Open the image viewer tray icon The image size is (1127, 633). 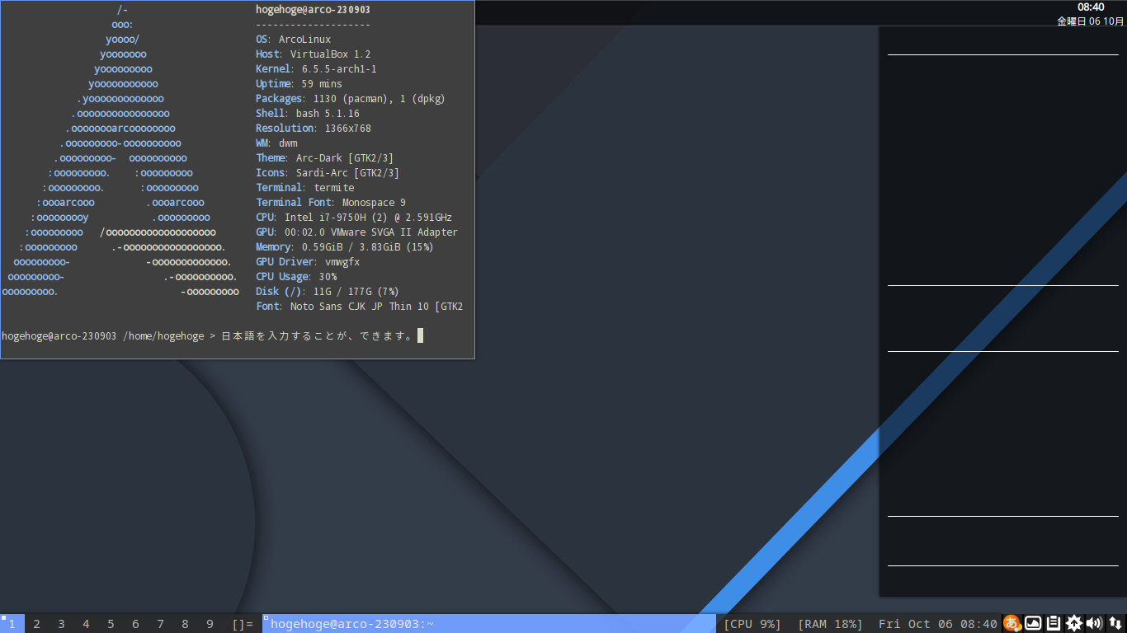(1033, 623)
